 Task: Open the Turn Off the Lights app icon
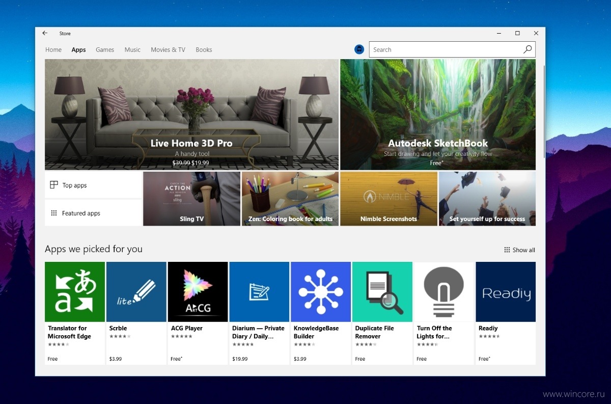444,292
